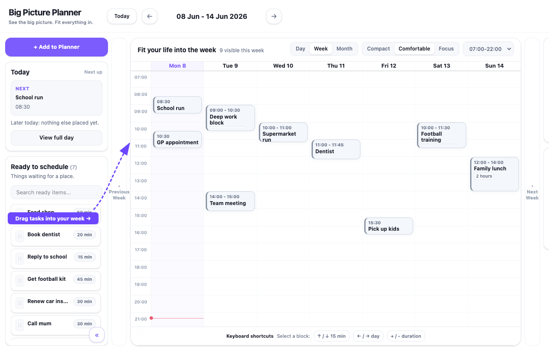Click the 2 hours tag on Family lunch

484,176
